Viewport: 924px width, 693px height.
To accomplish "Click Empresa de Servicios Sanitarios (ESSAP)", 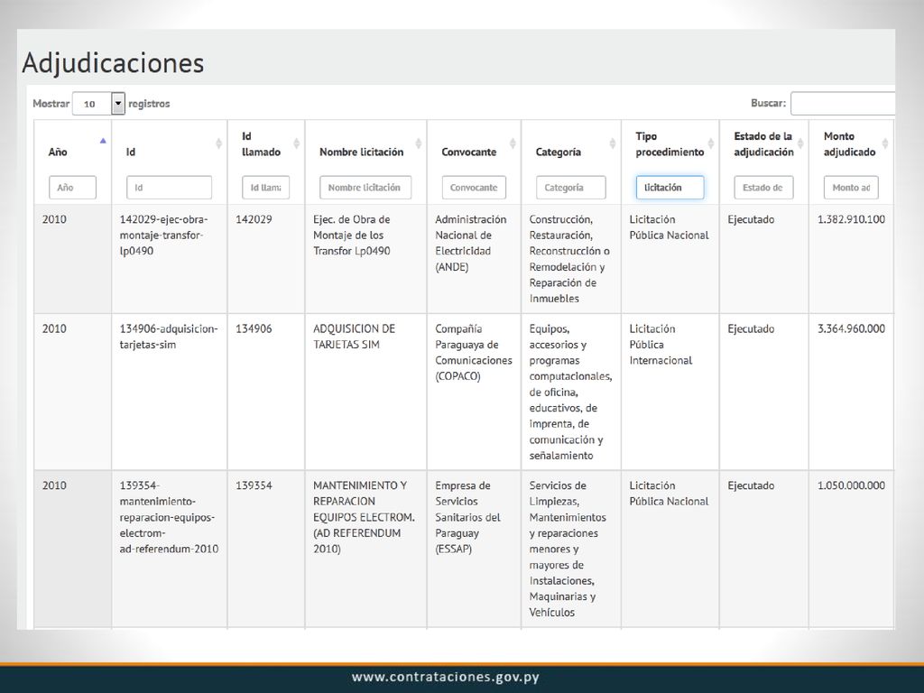I will tap(467, 517).
